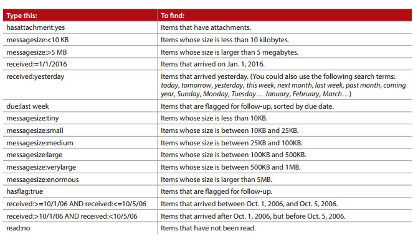
Task: Select the messagesize:enormous entry
Action: 42,180
